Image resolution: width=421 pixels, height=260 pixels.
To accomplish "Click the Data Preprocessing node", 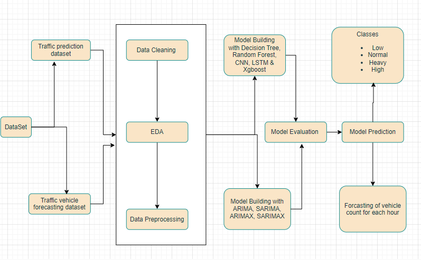I will point(157,219).
